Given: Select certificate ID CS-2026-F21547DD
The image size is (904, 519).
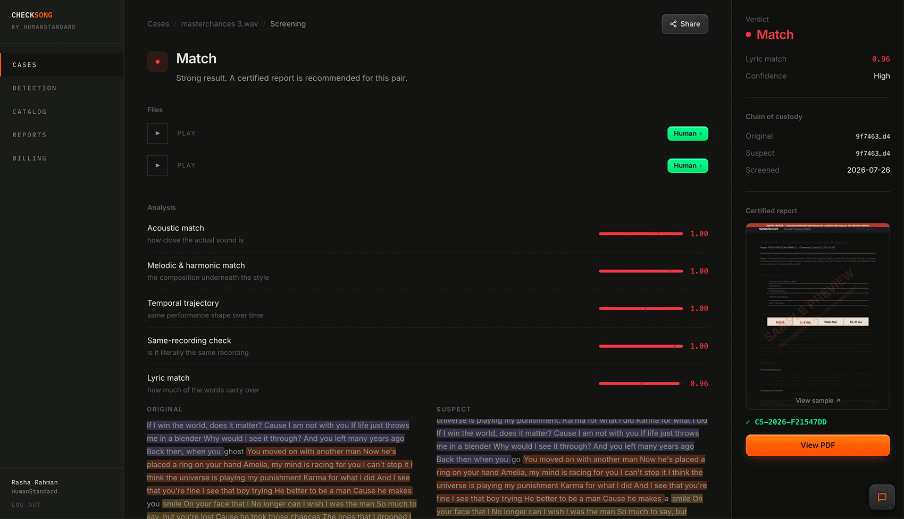Looking at the screenshot, I should click(x=790, y=422).
